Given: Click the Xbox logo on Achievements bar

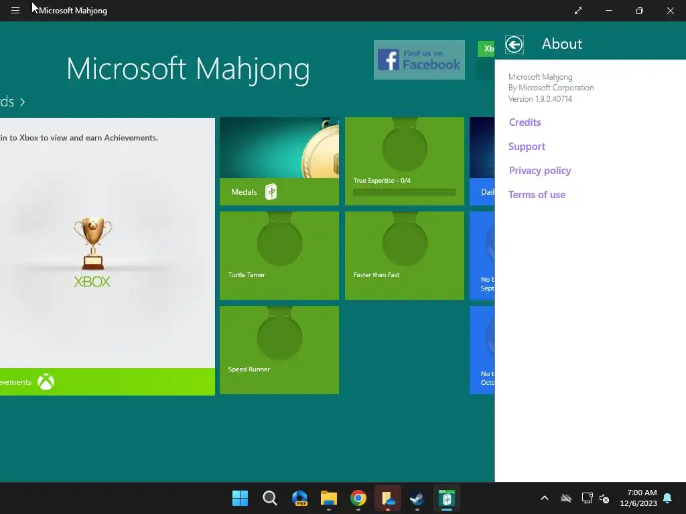Looking at the screenshot, I should (x=46, y=382).
